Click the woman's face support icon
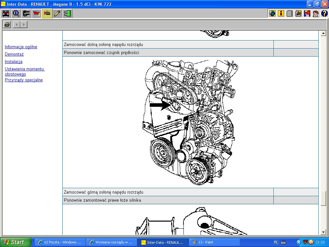 tap(316, 14)
